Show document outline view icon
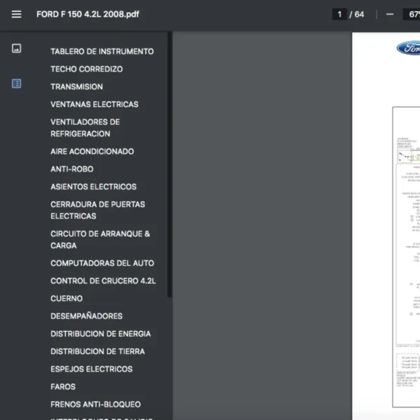The height and width of the screenshot is (420, 420). click(16, 83)
